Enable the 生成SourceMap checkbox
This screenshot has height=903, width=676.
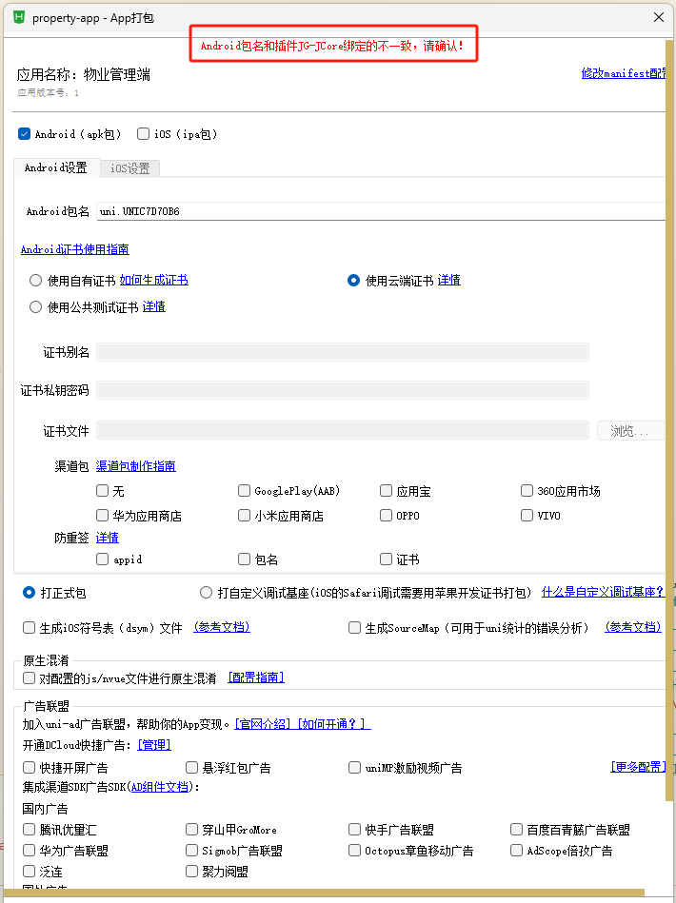(355, 628)
